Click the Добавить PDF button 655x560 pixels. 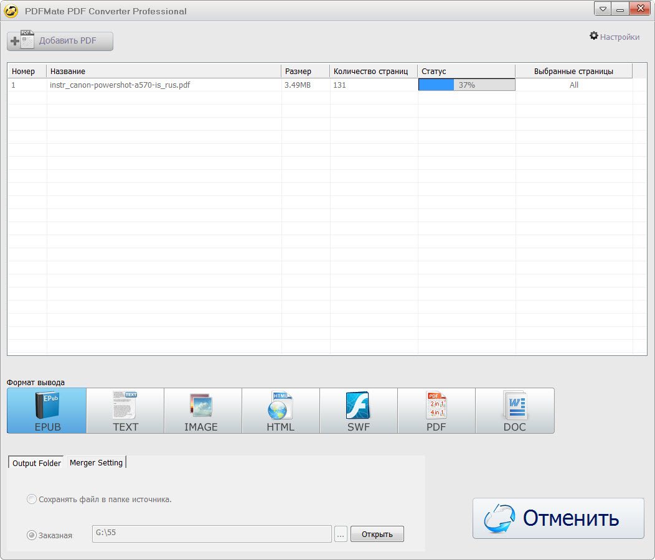[x=60, y=41]
